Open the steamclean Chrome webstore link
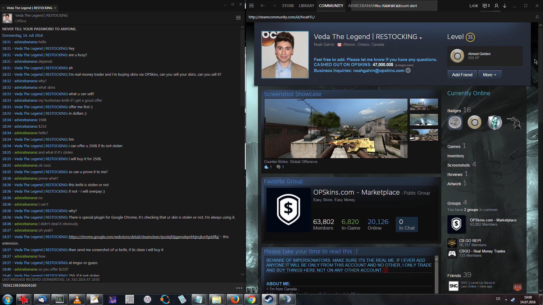Screen dimensions: 543x305 pyautogui.click(x=144, y=237)
